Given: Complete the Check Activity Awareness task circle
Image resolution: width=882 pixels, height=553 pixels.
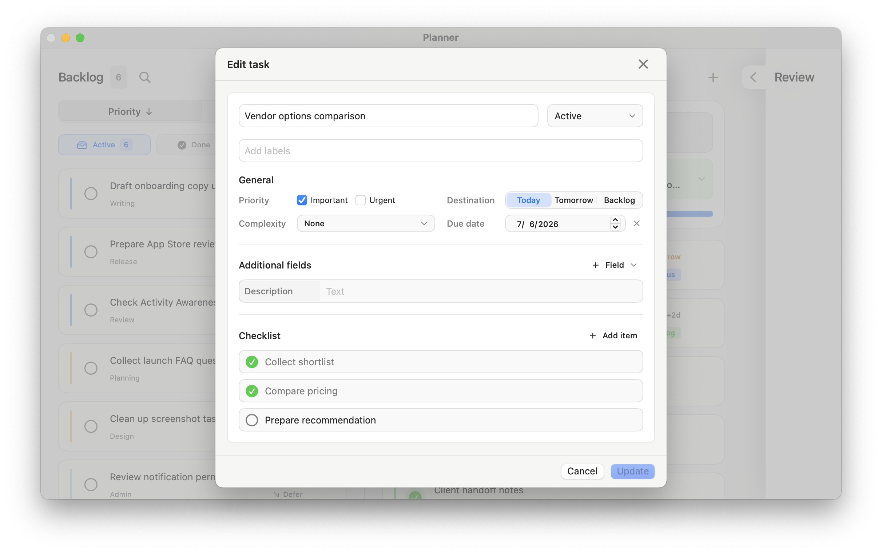Looking at the screenshot, I should tap(91, 310).
